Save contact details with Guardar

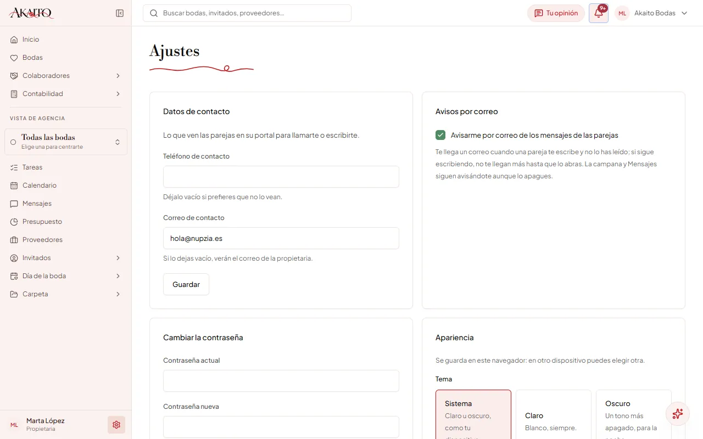(x=186, y=284)
